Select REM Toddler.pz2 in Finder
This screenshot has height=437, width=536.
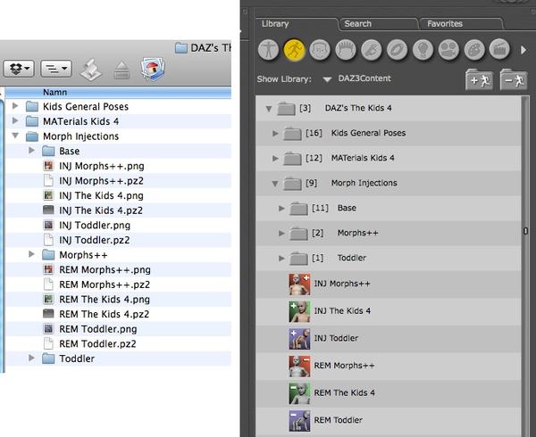(x=97, y=344)
